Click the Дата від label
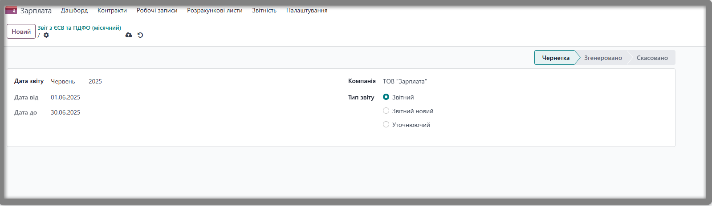 26,97
